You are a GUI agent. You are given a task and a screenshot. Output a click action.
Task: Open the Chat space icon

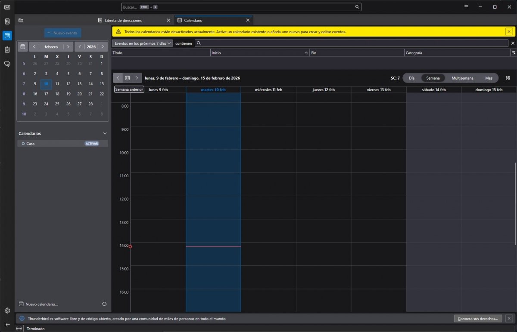click(x=7, y=64)
